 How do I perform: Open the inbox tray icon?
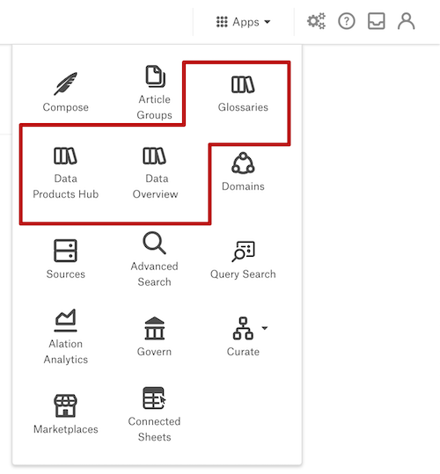376,21
